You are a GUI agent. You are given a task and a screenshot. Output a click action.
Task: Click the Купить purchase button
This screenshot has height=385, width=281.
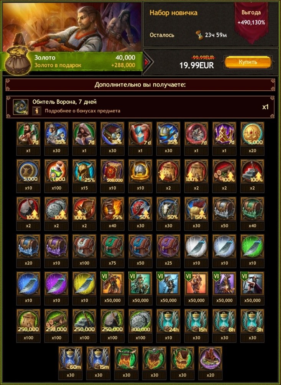point(248,62)
